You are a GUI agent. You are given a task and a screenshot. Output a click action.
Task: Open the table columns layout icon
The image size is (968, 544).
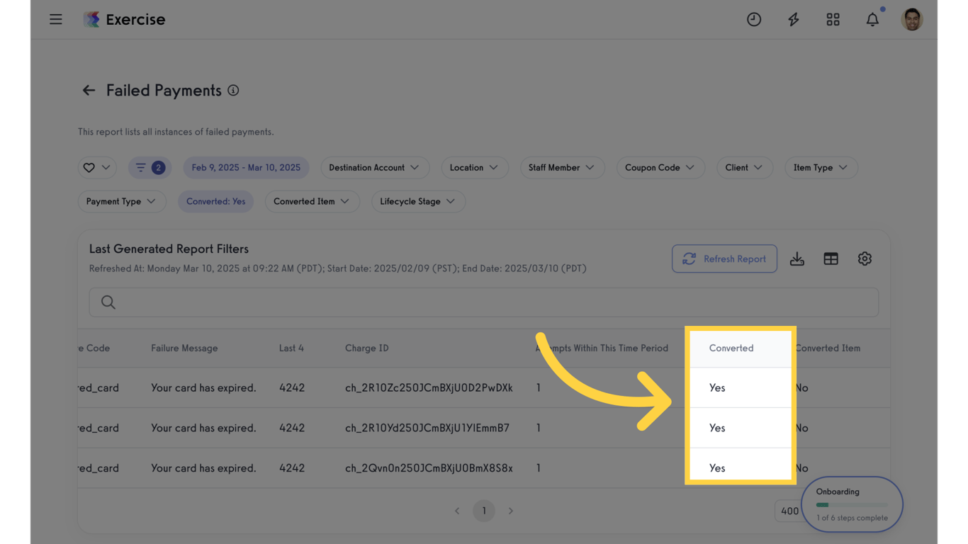tap(831, 259)
